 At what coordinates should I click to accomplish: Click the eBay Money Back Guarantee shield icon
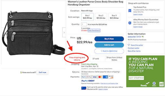click(x=130, y=23)
